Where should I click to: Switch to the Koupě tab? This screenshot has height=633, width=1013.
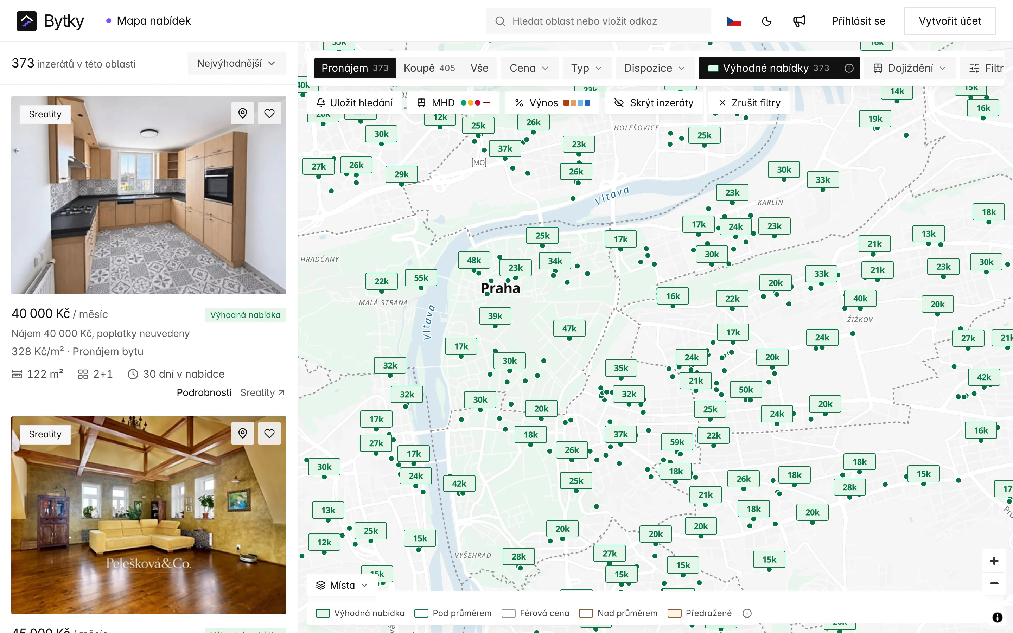[x=429, y=68]
